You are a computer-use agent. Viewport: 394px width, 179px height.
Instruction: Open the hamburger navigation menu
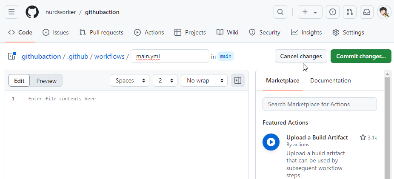pyautogui.click(x=11, y=12)
